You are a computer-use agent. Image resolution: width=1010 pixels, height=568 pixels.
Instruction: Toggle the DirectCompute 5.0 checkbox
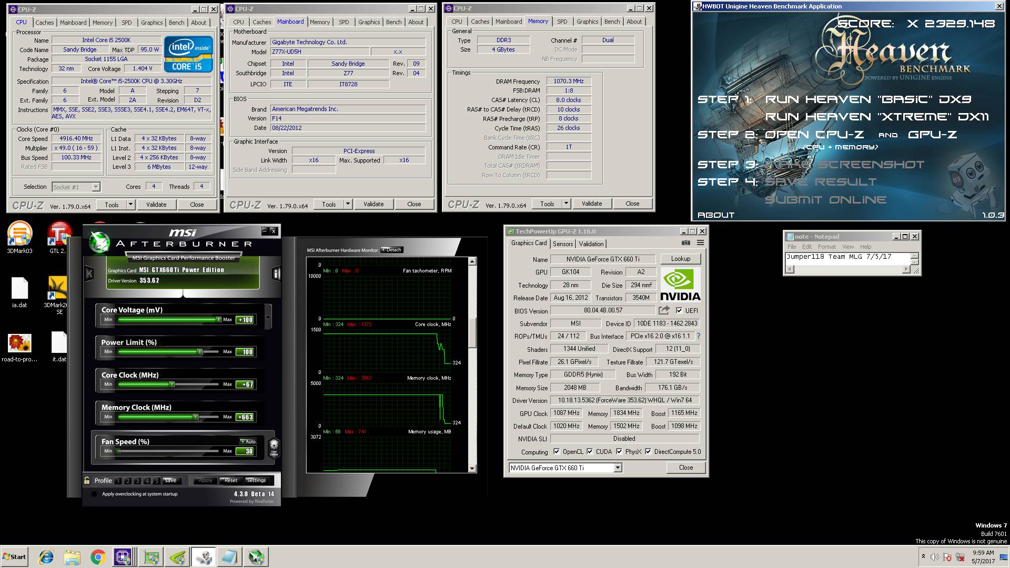tap(648, 451)
